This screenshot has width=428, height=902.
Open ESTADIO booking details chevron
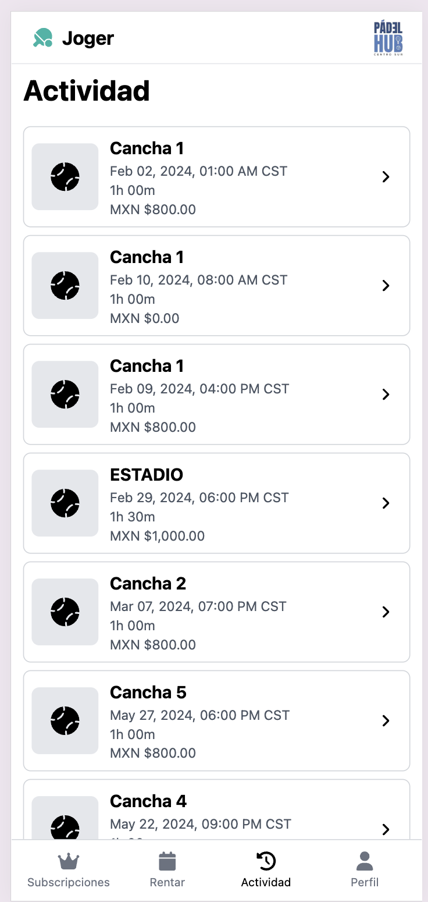click(x=386, y=503)
